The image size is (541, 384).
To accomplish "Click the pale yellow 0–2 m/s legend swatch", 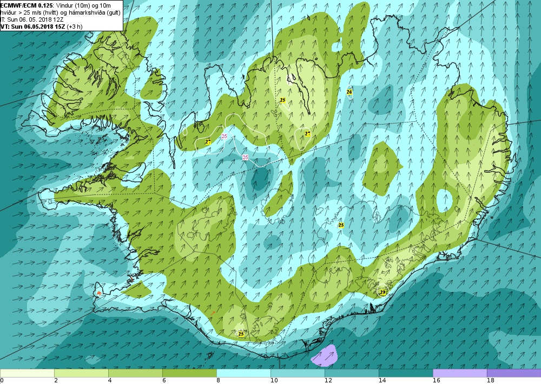I will click(x=27, y=373).
